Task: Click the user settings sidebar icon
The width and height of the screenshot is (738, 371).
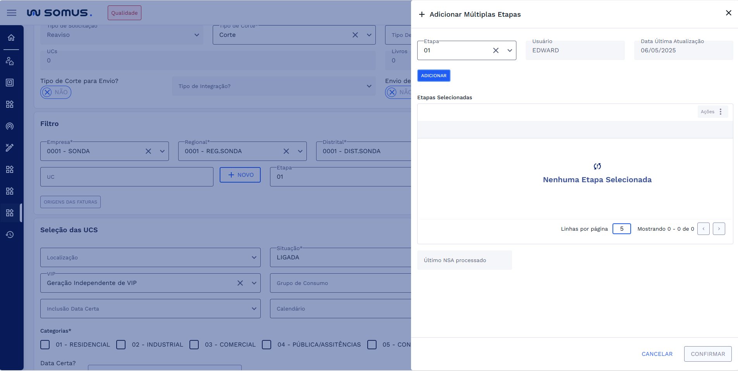Action: point(10,61)
